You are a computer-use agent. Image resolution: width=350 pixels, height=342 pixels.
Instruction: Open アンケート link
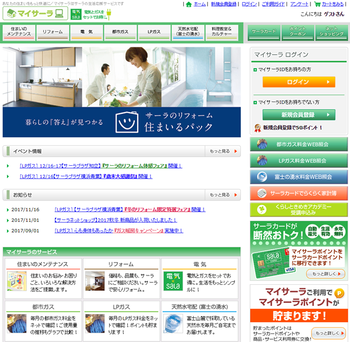[x=299, y=4]
